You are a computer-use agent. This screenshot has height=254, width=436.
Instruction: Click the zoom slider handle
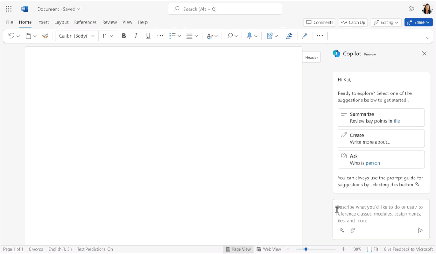click(306, 249)
